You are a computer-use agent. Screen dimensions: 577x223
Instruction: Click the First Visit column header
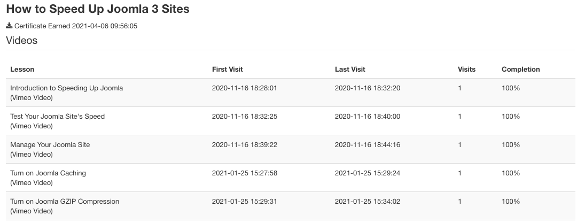coord(228,70)
